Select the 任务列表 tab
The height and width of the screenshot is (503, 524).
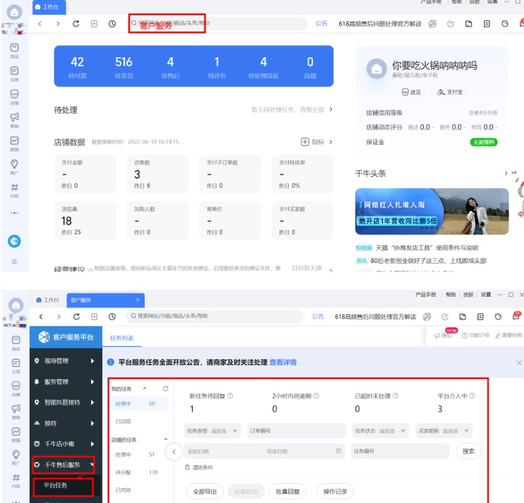pyautogui.click(x=122, y=338)
